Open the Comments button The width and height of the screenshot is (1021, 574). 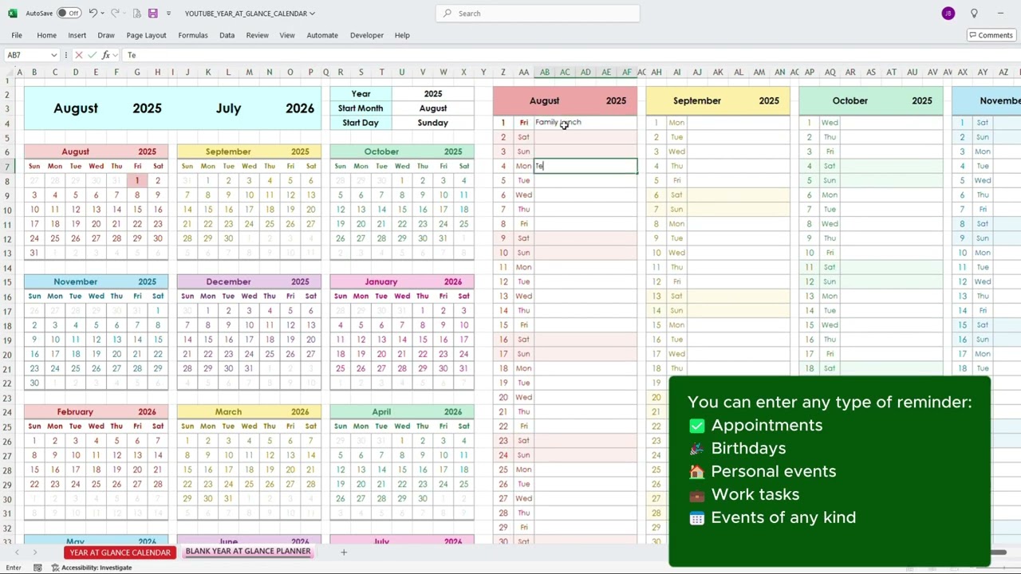[990, 35]
